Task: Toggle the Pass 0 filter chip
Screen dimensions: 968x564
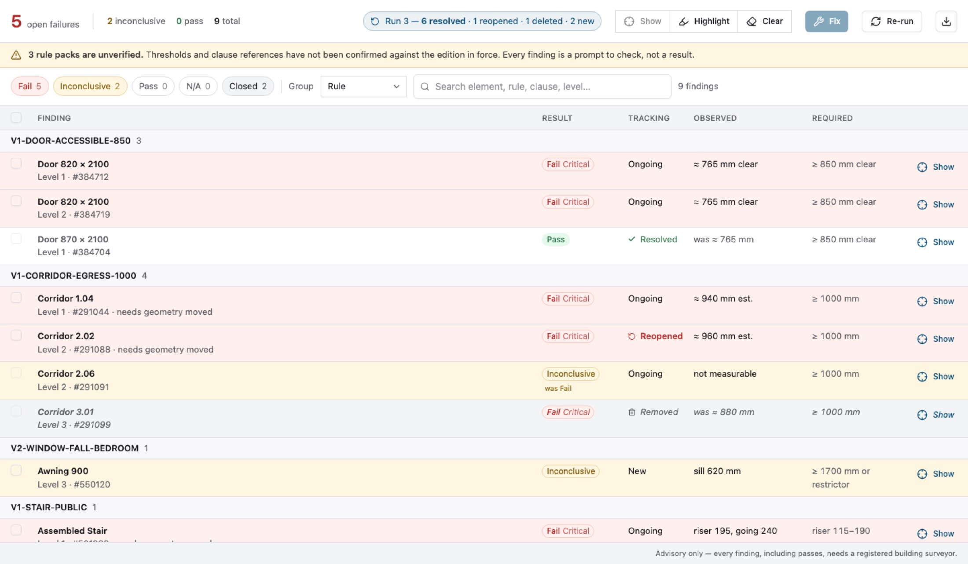Action: (153, 86)
